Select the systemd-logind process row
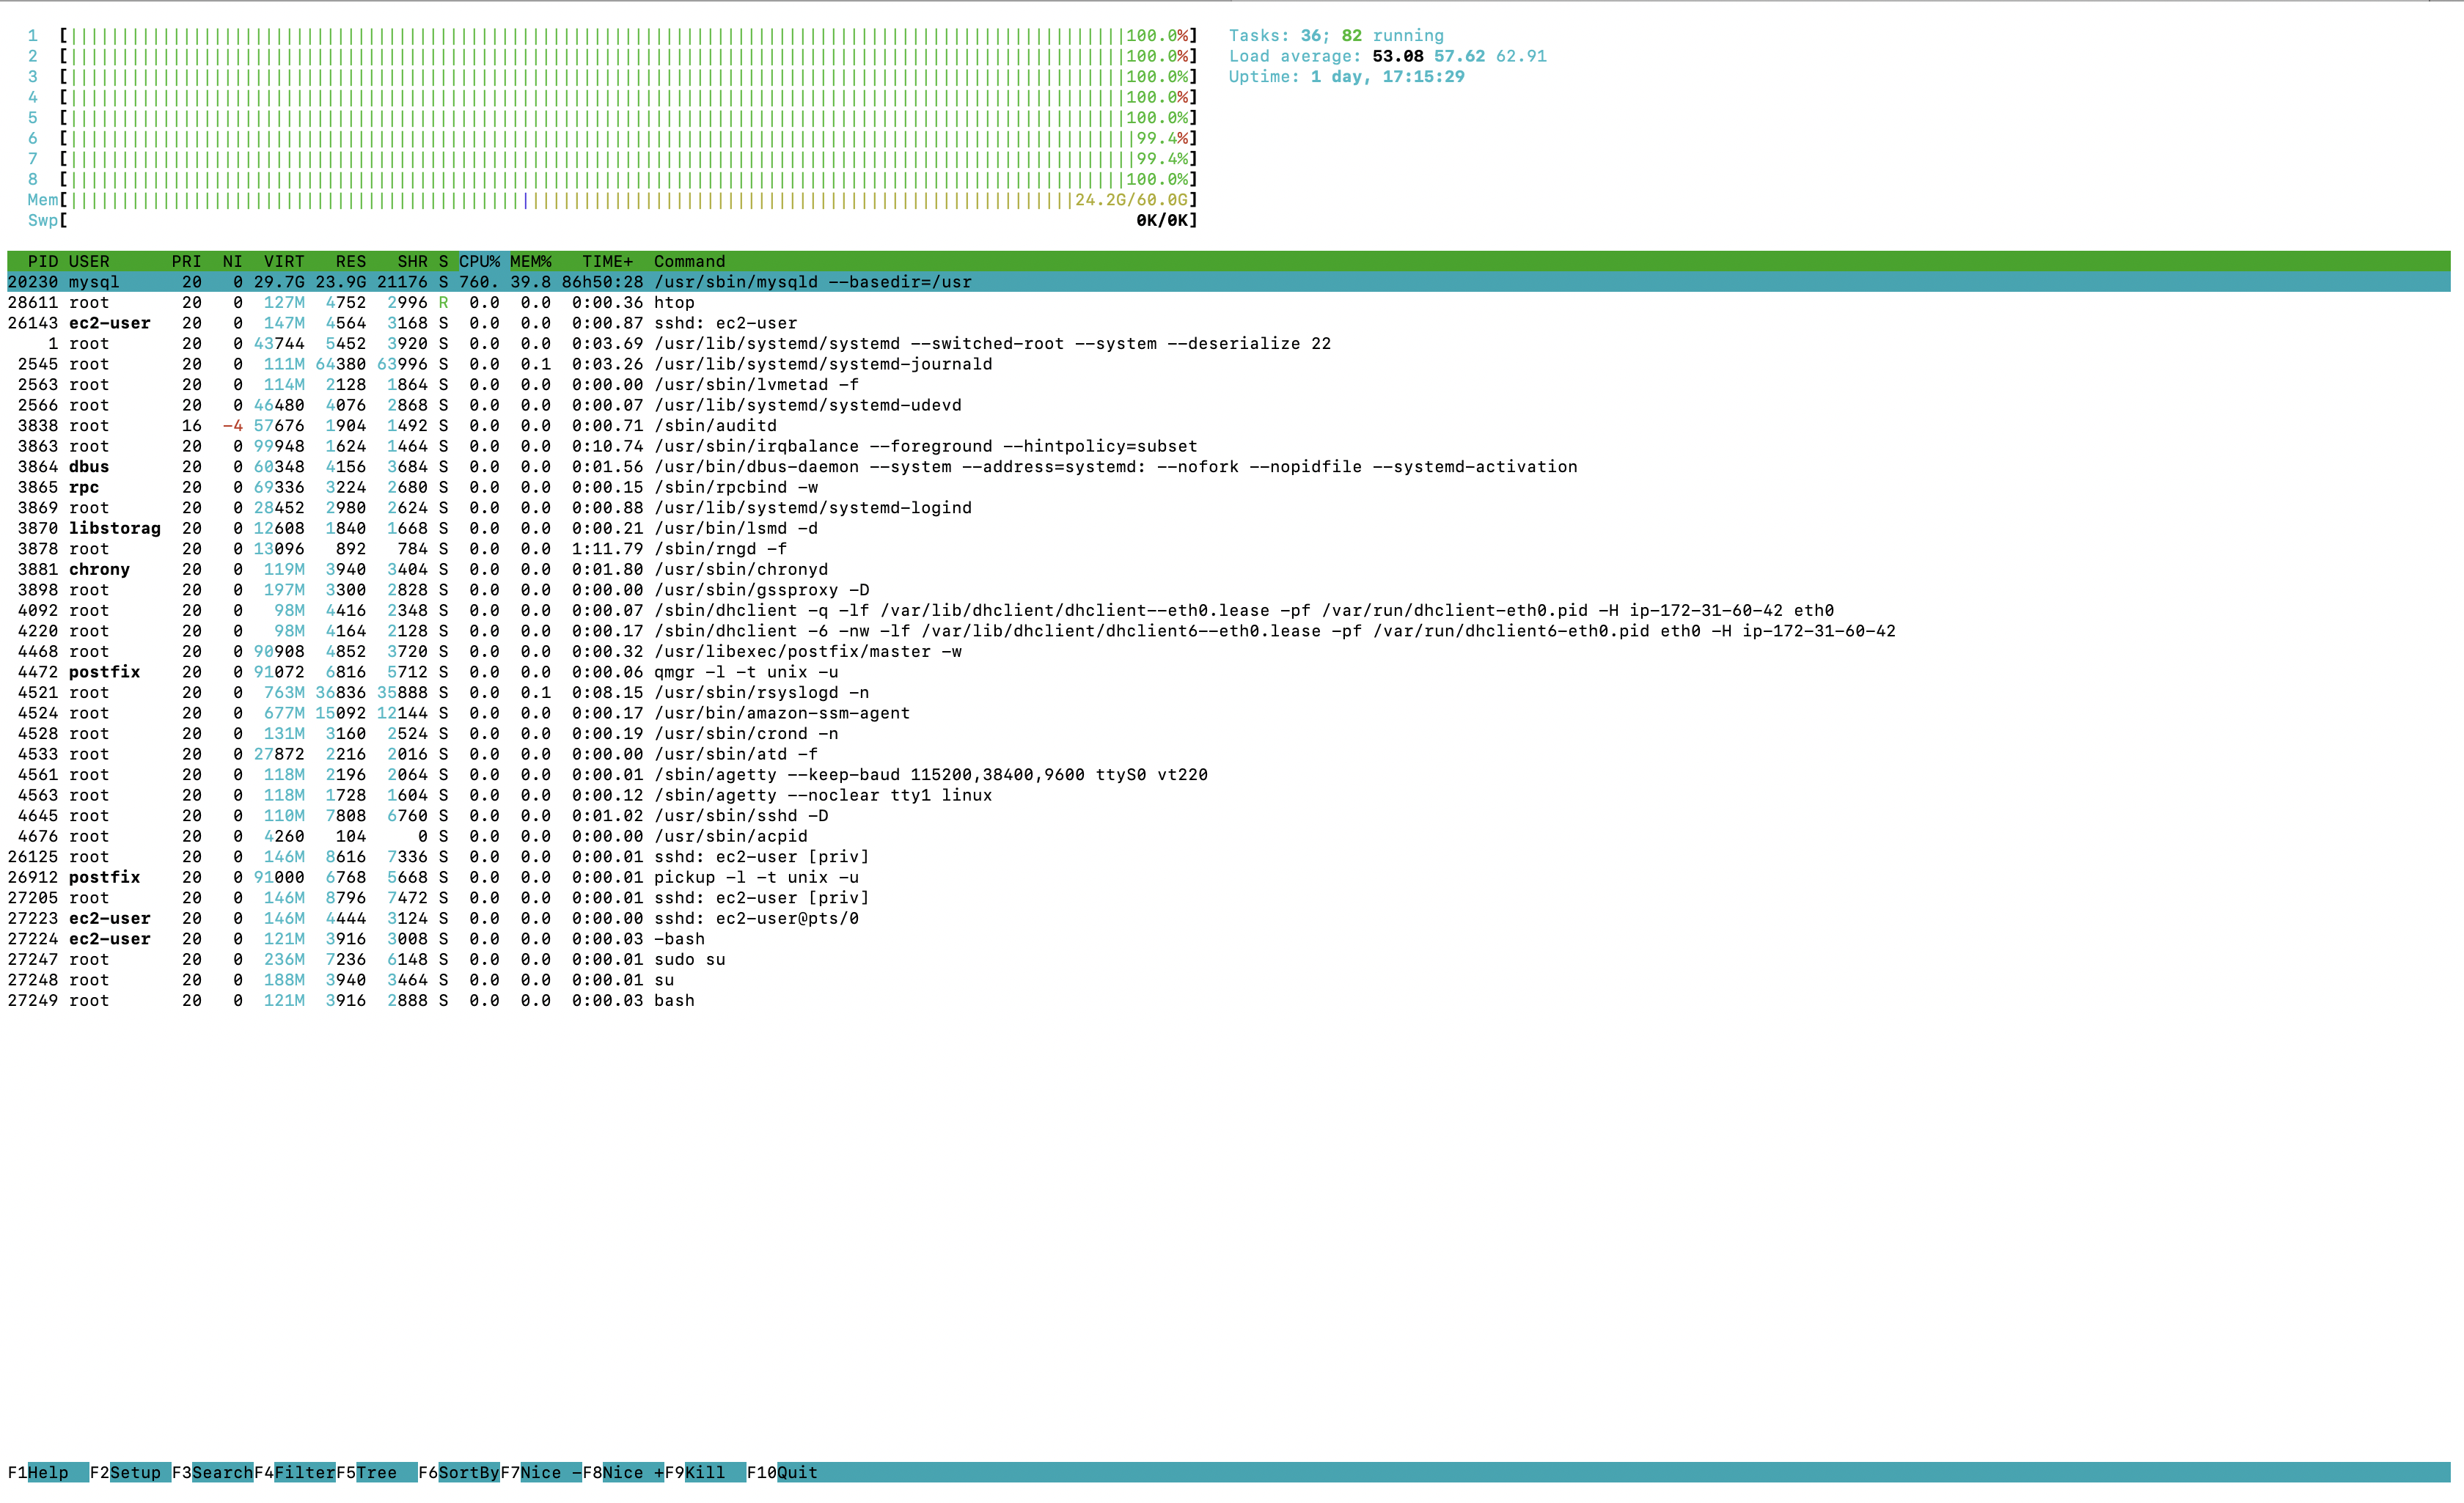The height and width of the screenshot is (1503, 2464). point(1229,507)
